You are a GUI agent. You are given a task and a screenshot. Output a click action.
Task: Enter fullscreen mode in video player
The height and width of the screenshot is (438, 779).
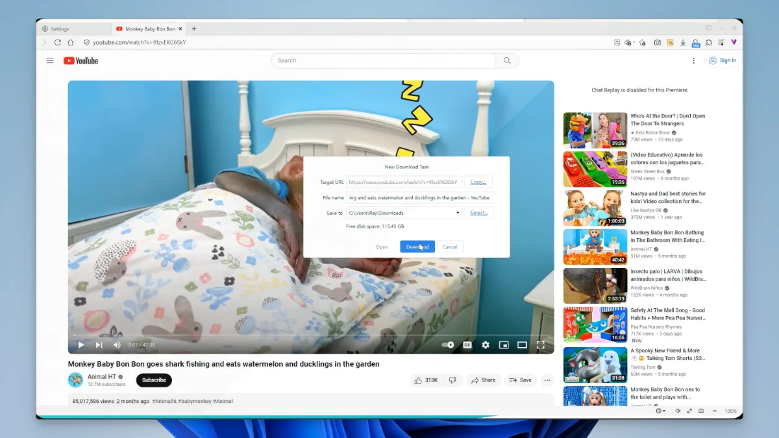pos(540,345)
